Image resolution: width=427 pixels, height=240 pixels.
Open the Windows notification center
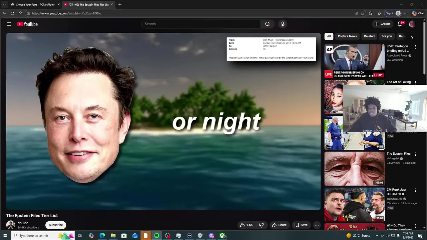pyautogui.click(x=420, y=236)
